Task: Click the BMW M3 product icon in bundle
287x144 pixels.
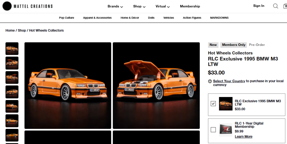Action: coord(226,104)
